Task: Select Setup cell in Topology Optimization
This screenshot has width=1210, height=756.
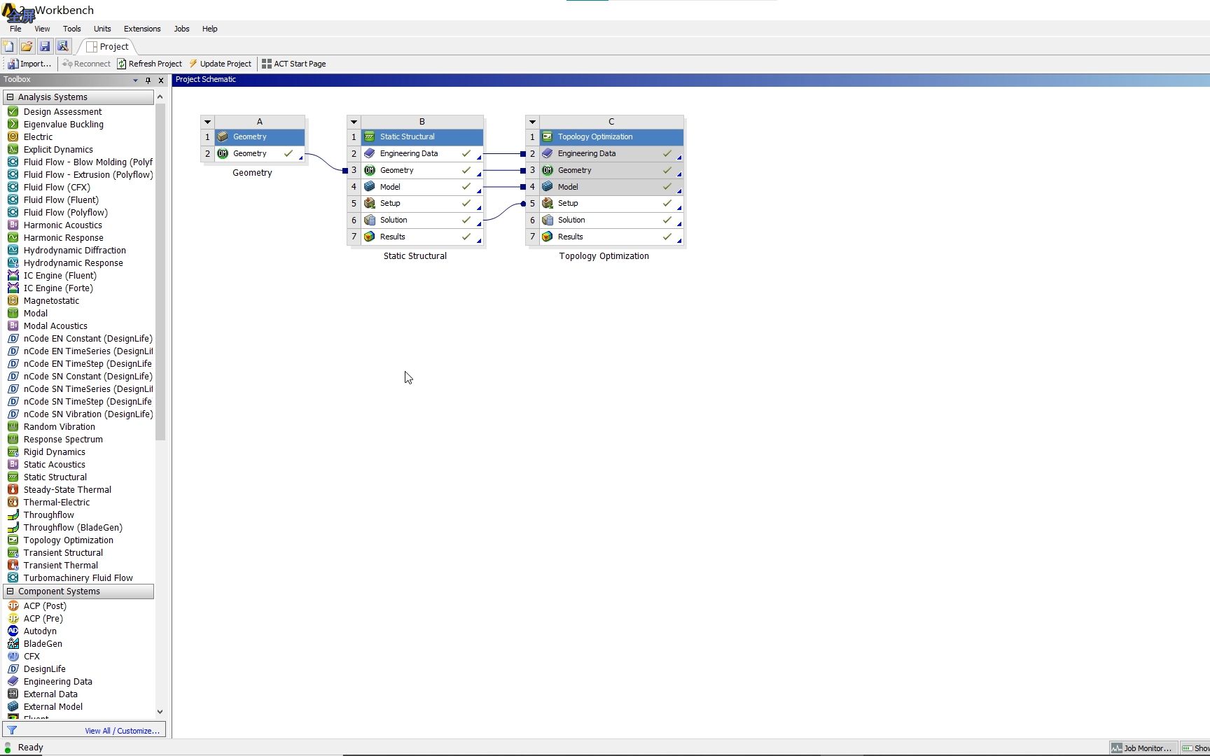Action: coord(611,203)
